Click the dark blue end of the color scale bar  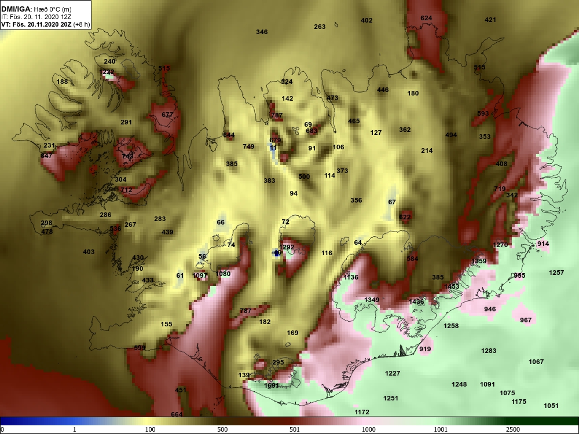point(8,421)
